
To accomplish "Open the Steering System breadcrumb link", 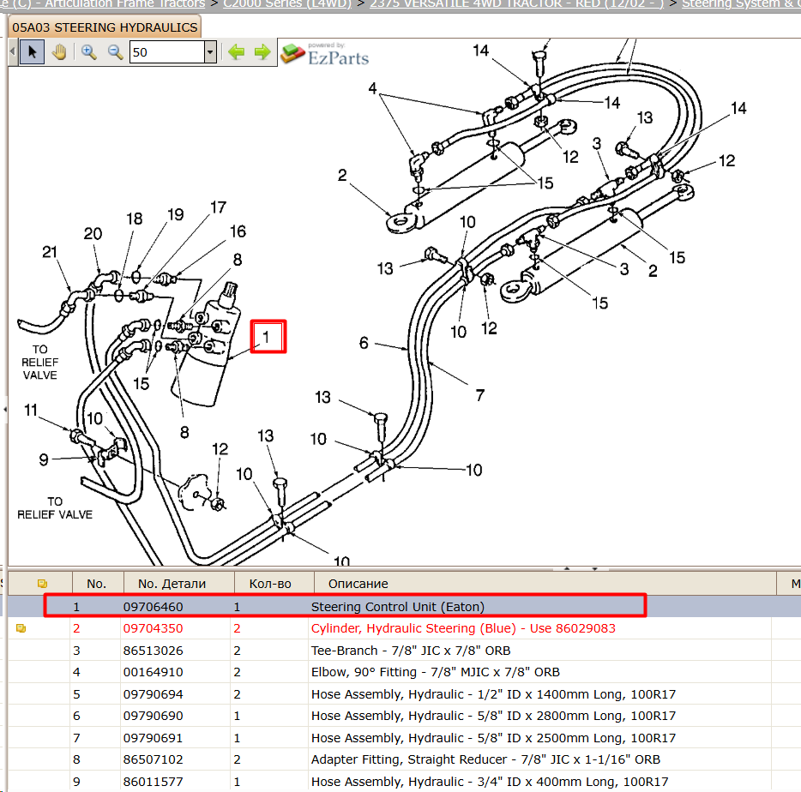I will point(741,4).
